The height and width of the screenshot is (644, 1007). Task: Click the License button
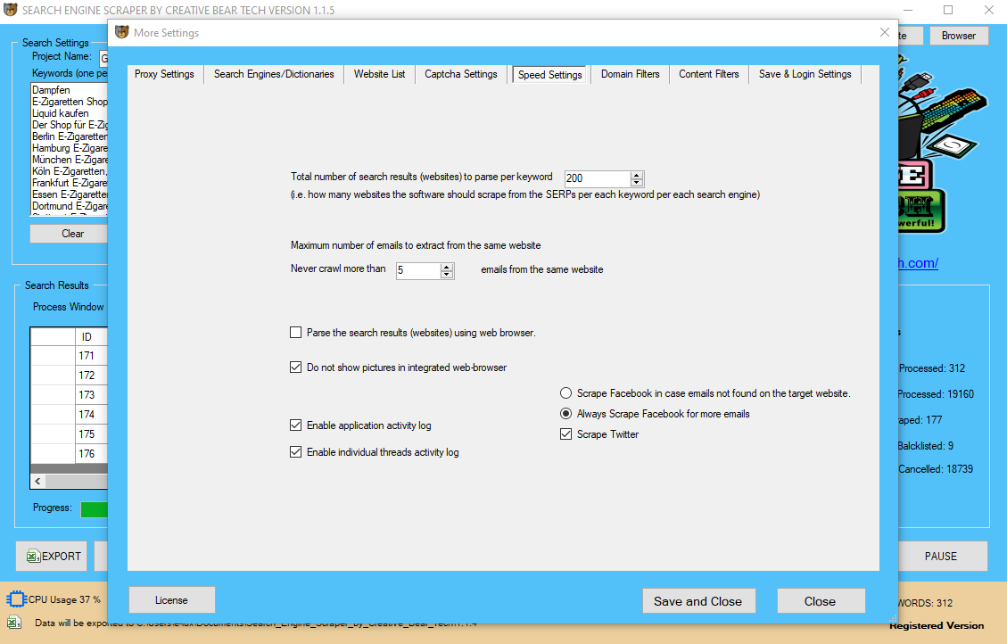(x=171, y=600)
